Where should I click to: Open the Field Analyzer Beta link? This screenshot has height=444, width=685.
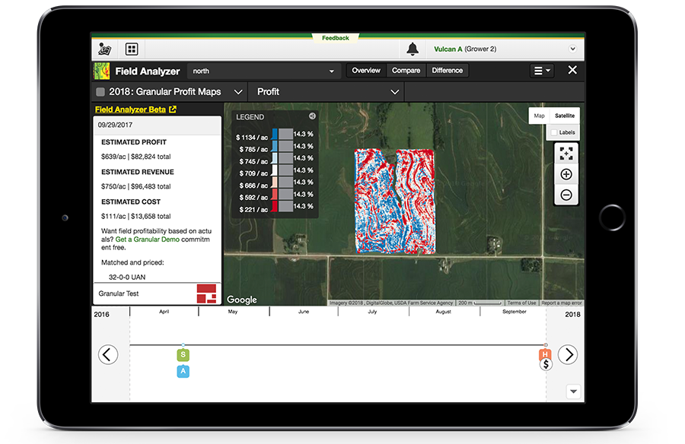point(135,109)
